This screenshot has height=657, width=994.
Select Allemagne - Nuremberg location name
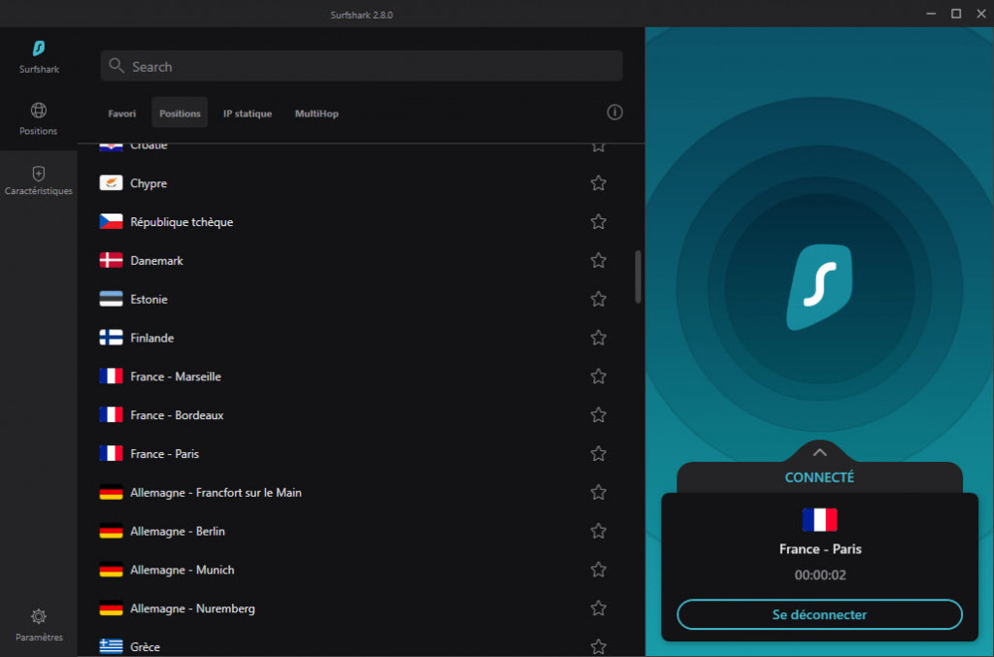coord(193,608)
